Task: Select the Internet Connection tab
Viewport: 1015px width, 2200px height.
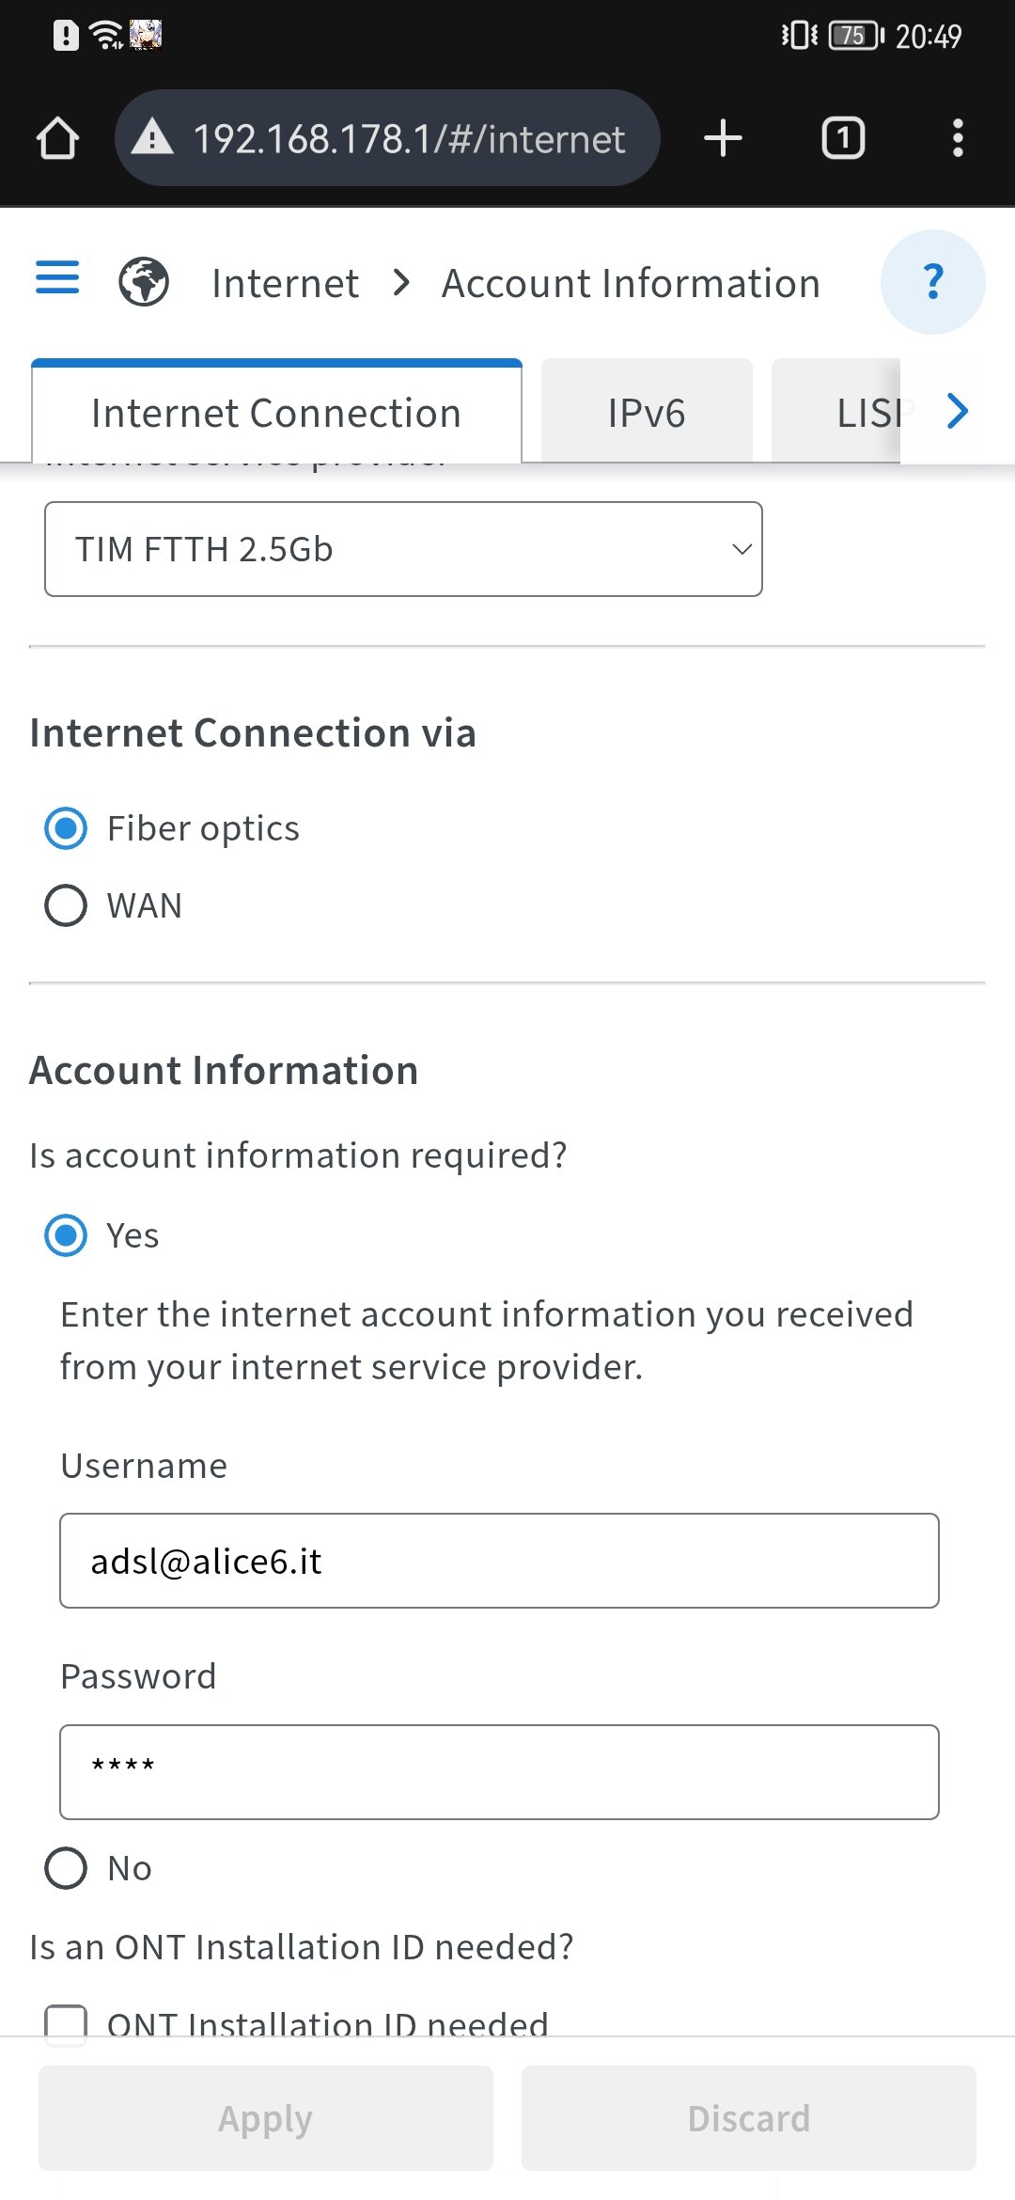Action: pos(276,413)
